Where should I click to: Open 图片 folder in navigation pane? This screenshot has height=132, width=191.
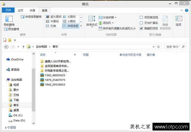14,90
